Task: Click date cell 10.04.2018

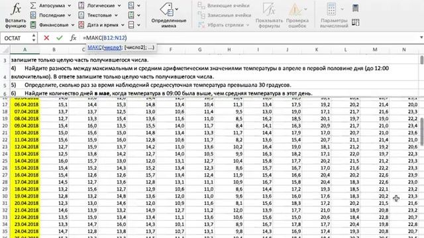Action: coord(25,132)
